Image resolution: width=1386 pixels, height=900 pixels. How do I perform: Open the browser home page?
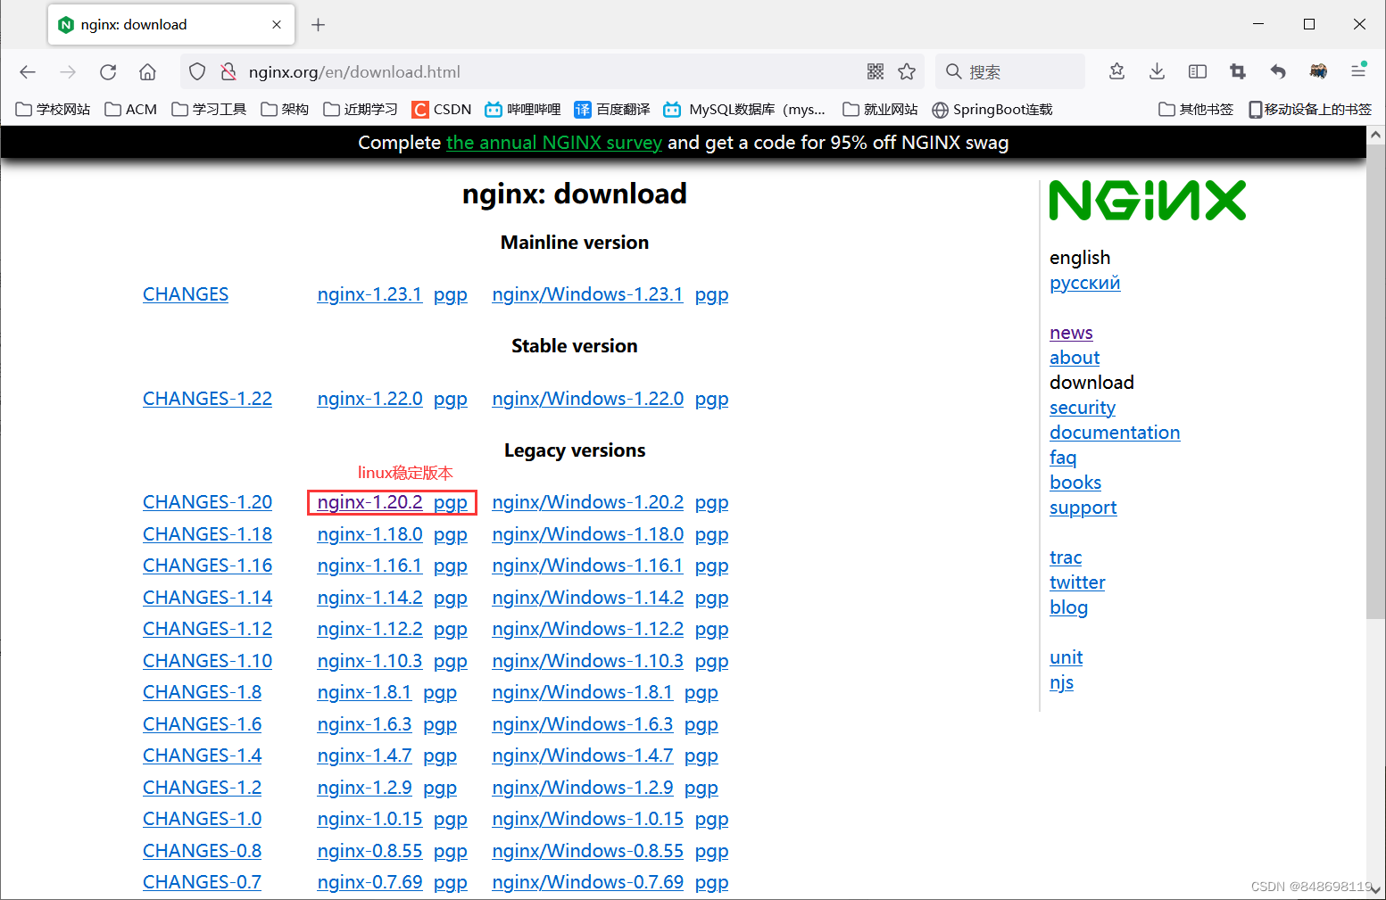148,72
